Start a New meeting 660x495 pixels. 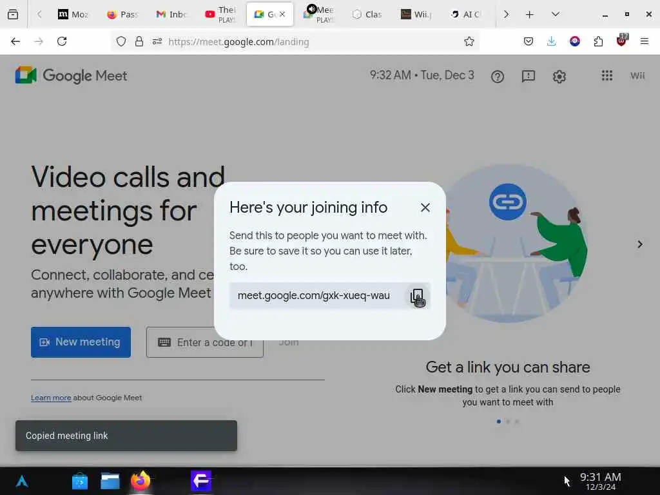pyautogui.click(x=81, y=342)
